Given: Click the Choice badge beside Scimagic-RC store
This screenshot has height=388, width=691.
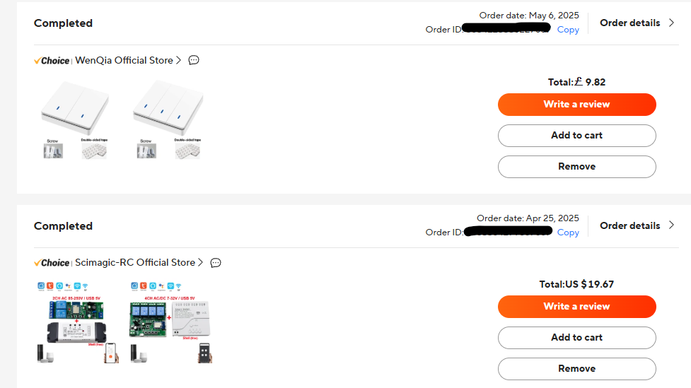Looking at the screenshot, I should 52,263.
